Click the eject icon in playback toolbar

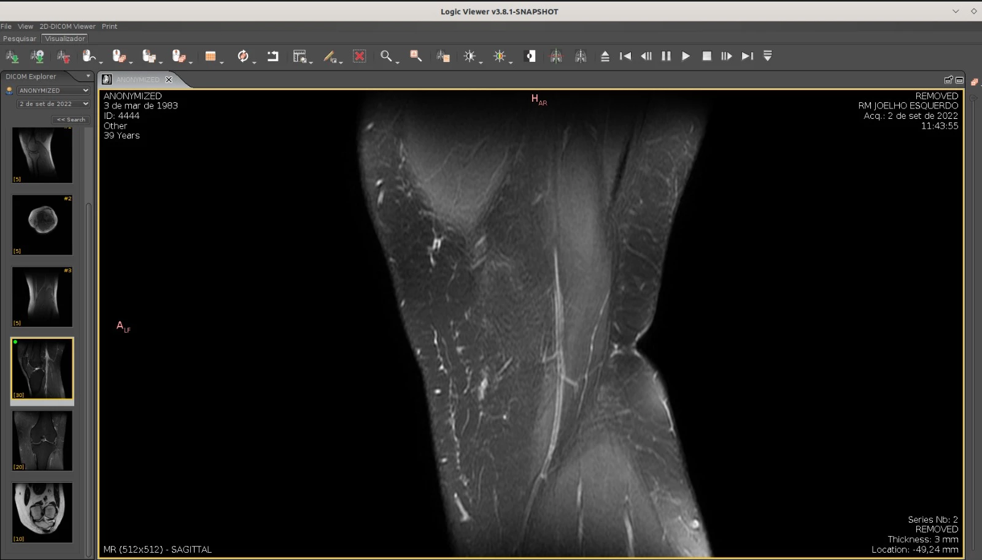click(x=605, y=56)
